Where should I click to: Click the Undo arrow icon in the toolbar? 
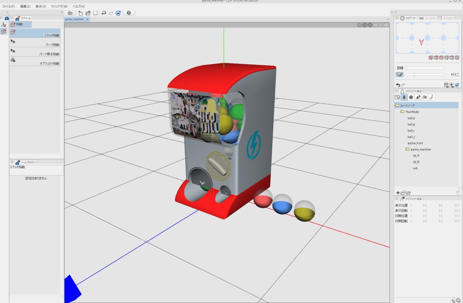[104, 13]
